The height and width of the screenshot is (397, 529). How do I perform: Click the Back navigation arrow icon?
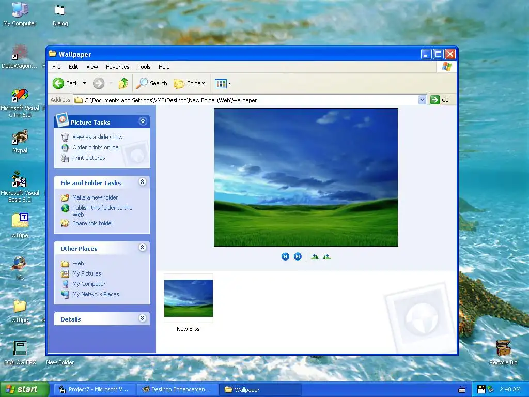pyautogui.click(x=58, y=83)
